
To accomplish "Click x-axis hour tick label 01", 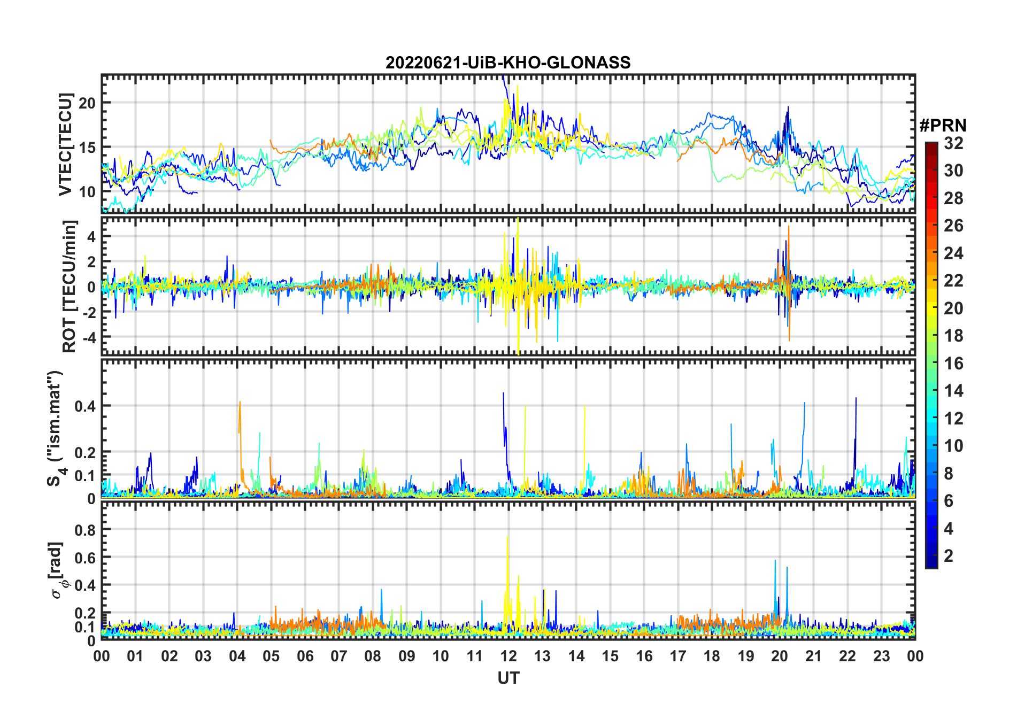I will coord(135,656).
